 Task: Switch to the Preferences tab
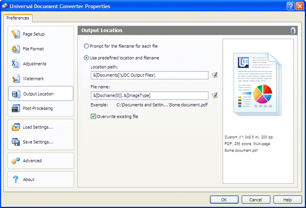point(18,18)
